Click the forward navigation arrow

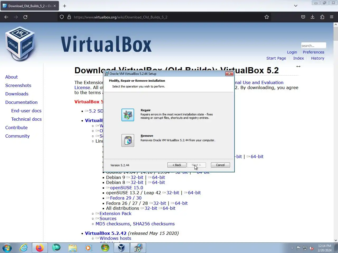[x=16, y=17]
